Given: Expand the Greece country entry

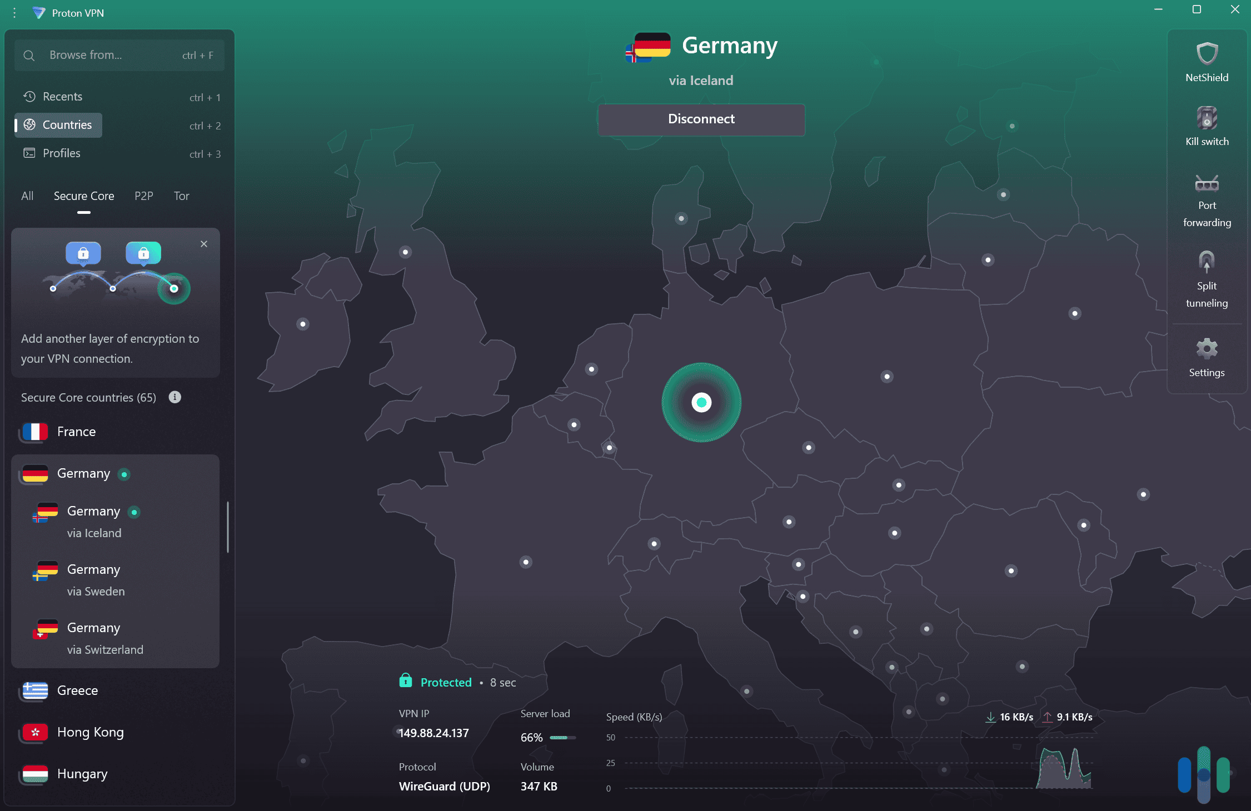Looking at the screenshot, I should tap(77, 690).
